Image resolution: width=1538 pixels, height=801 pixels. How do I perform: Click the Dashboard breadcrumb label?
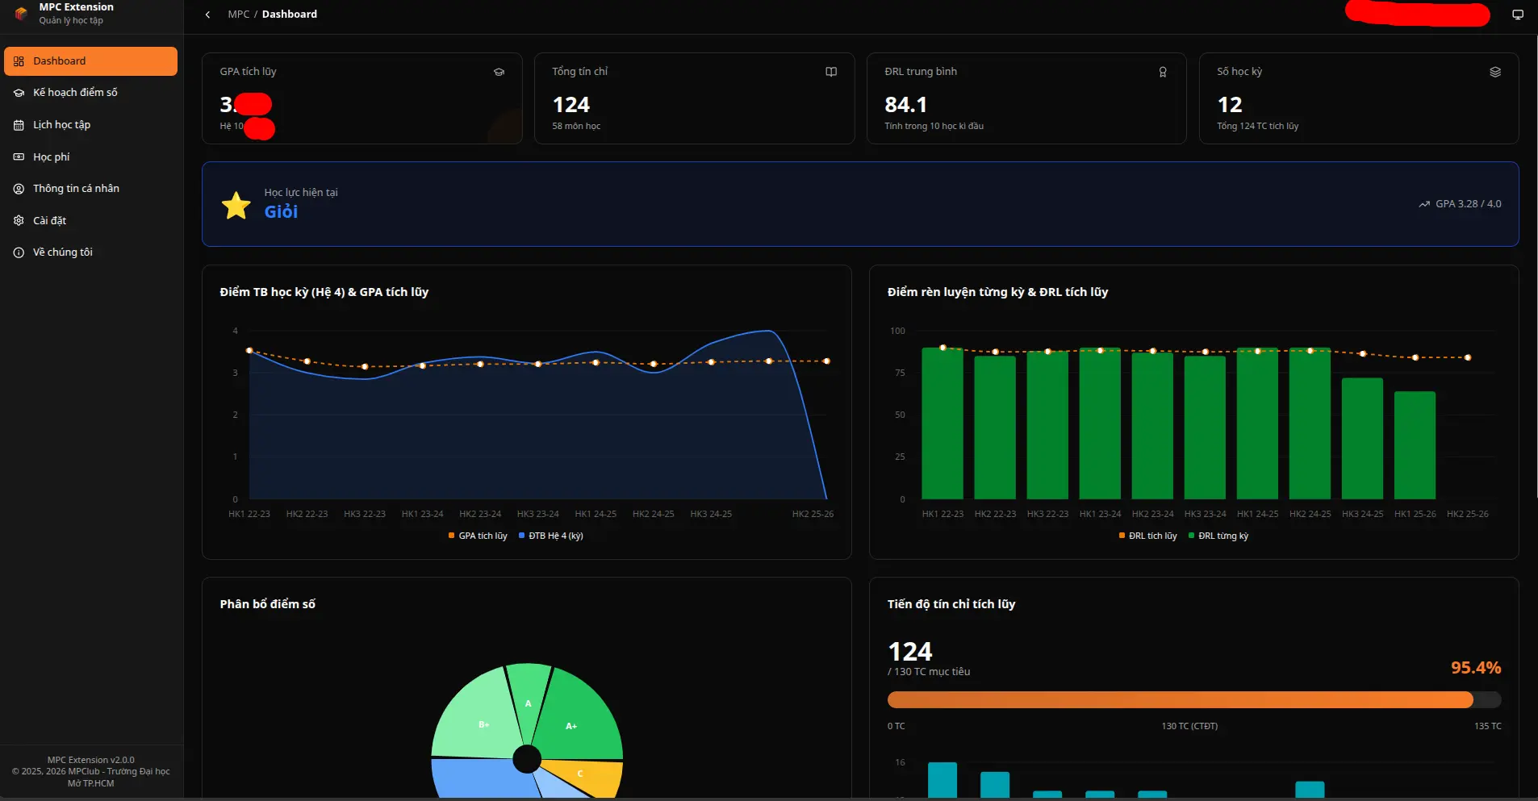[x=290, y=15]
